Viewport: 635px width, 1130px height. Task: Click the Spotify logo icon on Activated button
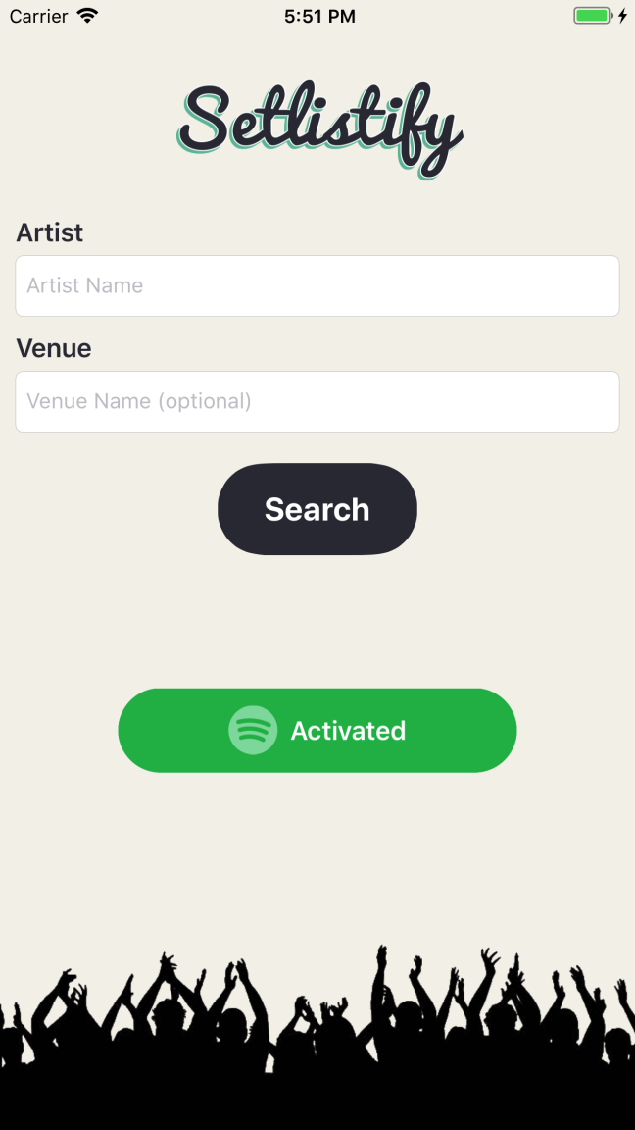[252, 730]
